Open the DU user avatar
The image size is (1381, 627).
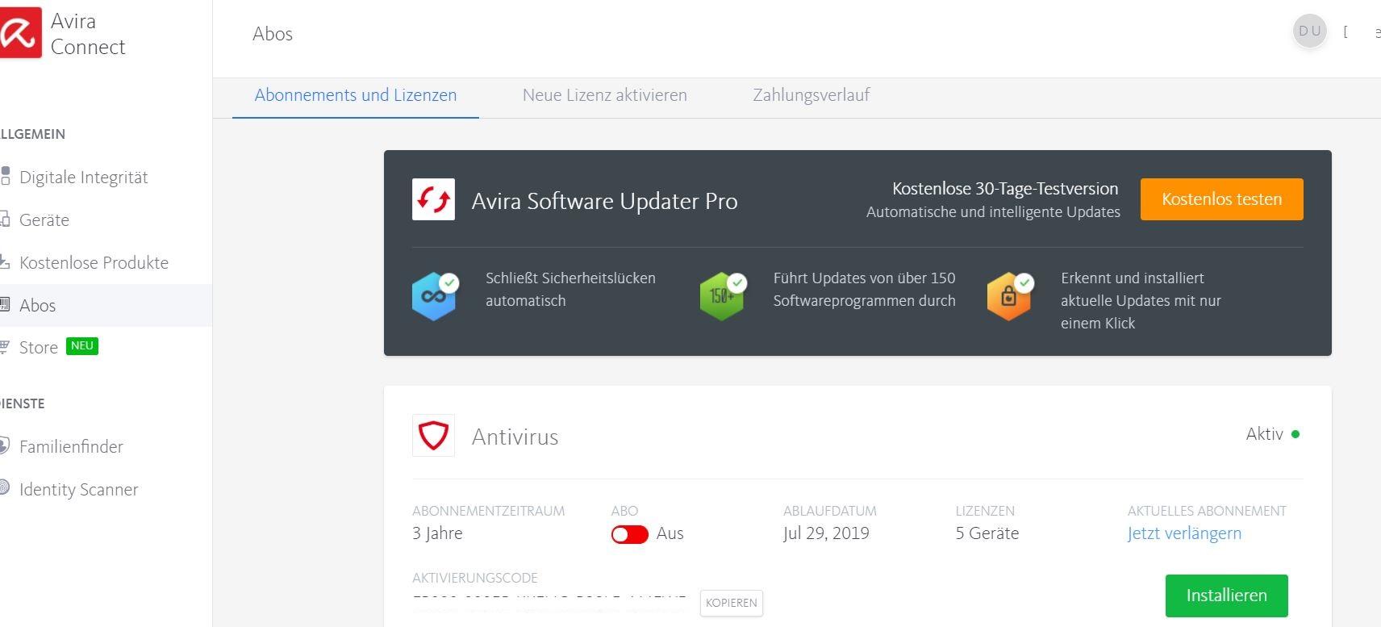click(1309, 31)
